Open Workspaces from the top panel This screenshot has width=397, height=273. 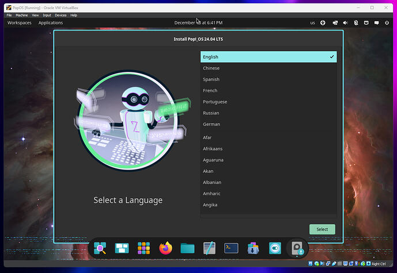coord(19,23)
